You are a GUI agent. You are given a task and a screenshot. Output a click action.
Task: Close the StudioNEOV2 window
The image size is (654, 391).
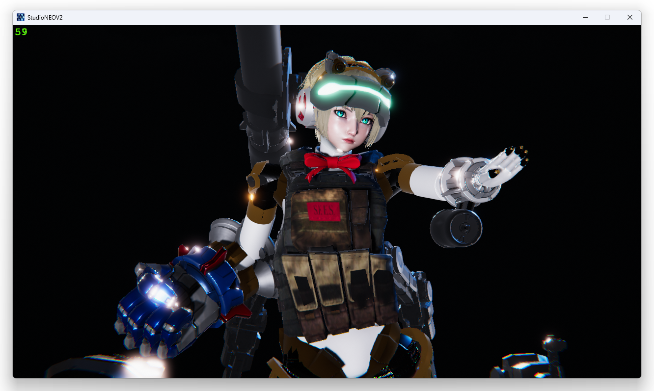(x=630, y=17)
